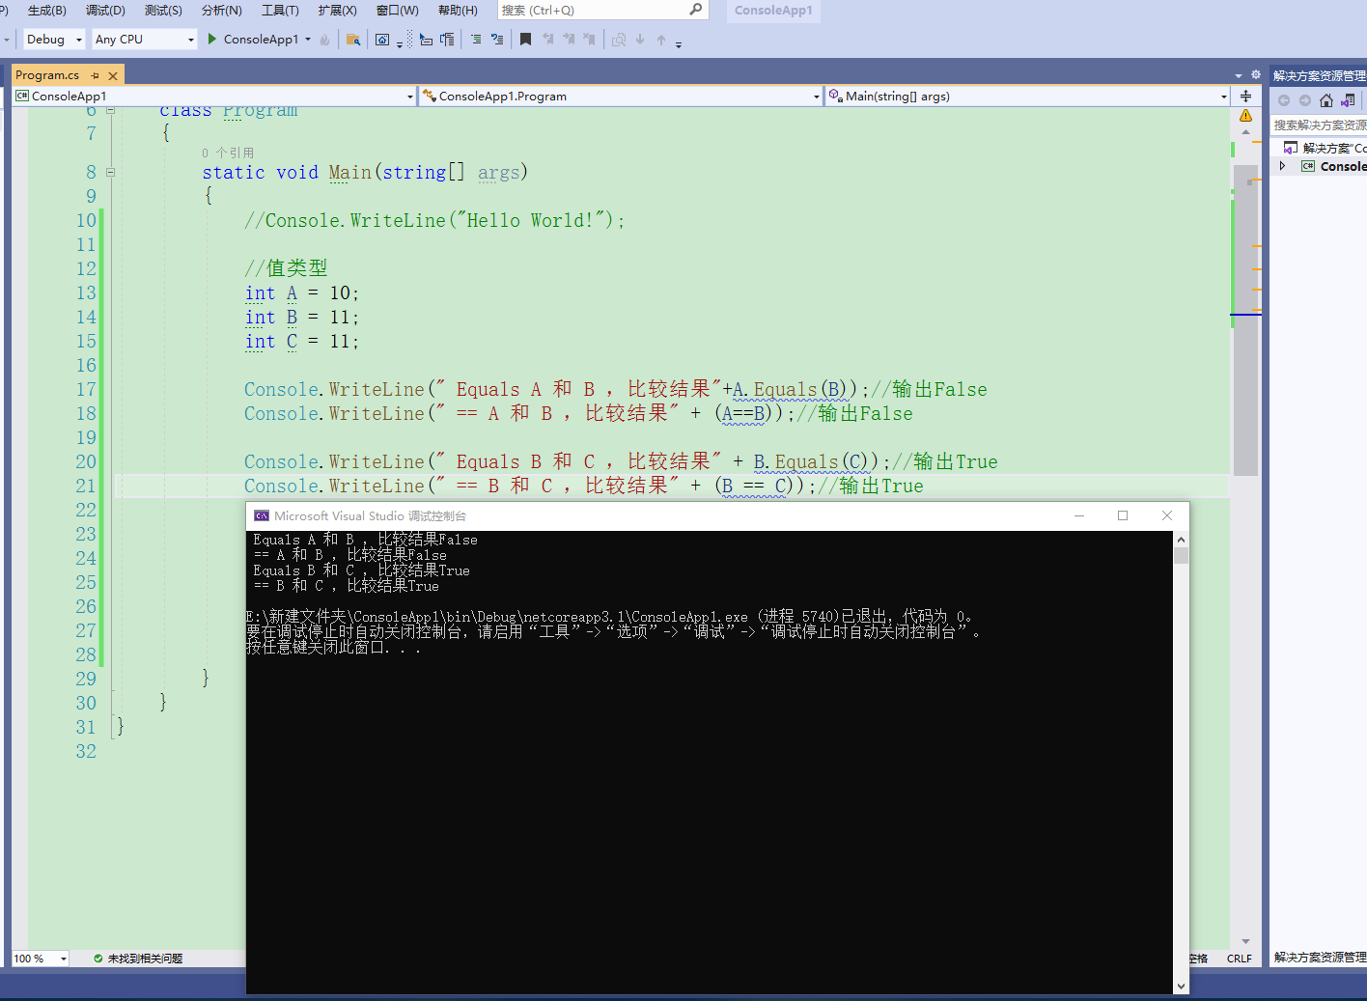Select the ConsoleApp1 C# project item

[1334, 166]
